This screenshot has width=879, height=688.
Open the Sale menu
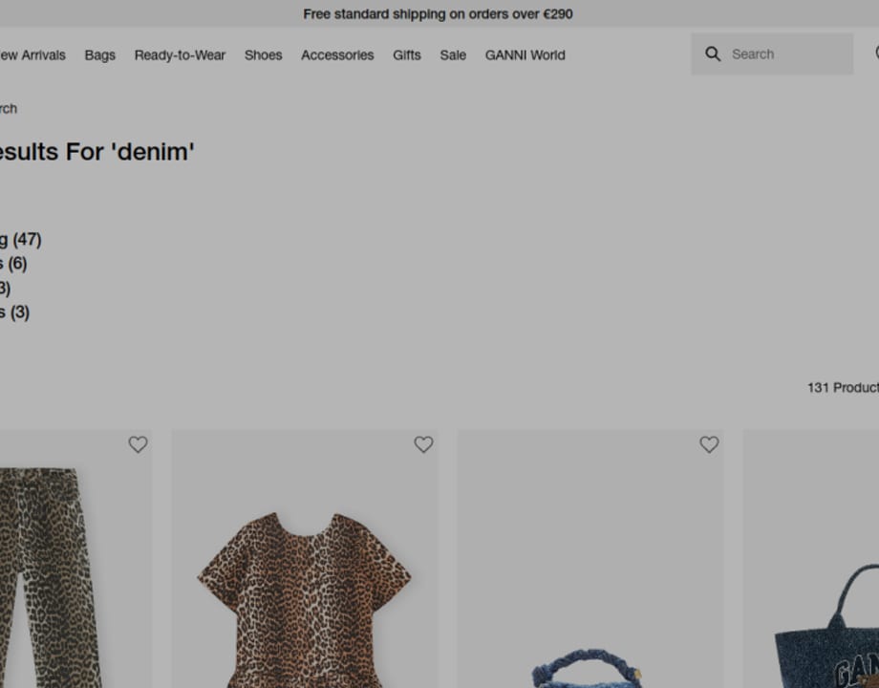[453, 55]
